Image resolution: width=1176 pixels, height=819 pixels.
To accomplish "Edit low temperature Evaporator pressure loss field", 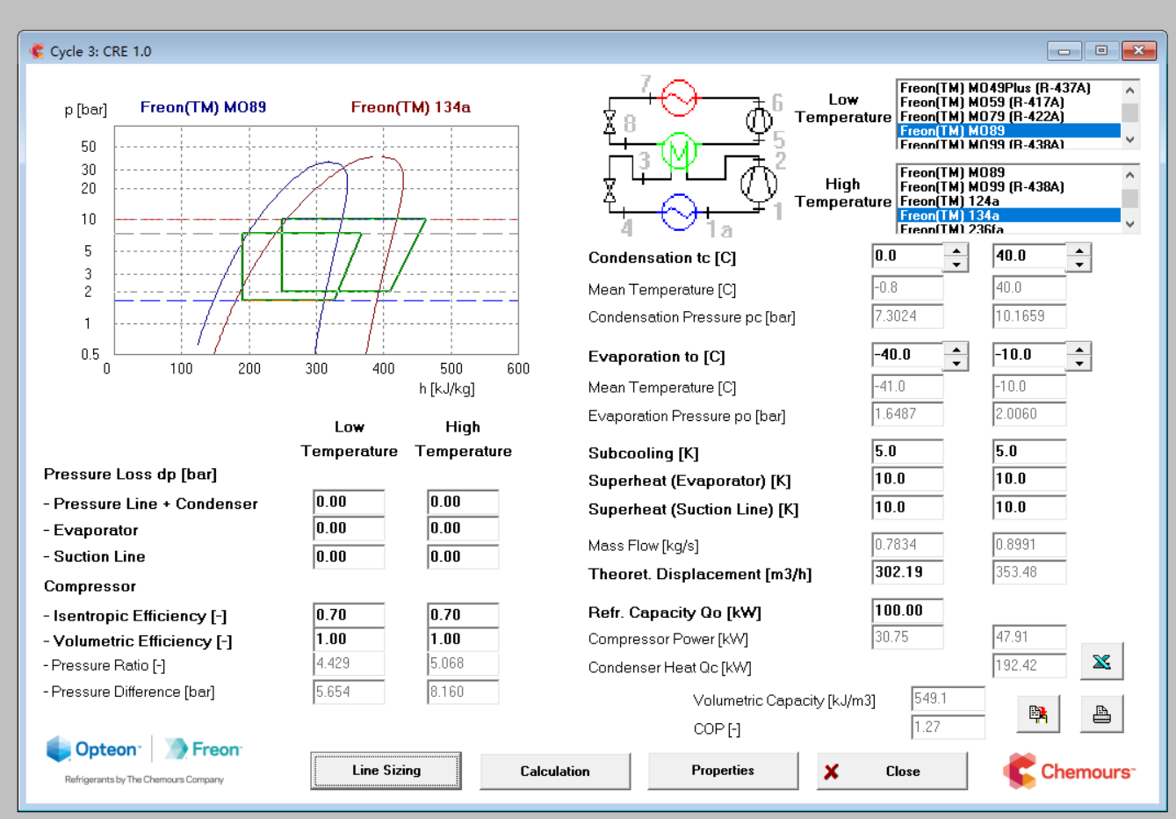I will 349,529.
